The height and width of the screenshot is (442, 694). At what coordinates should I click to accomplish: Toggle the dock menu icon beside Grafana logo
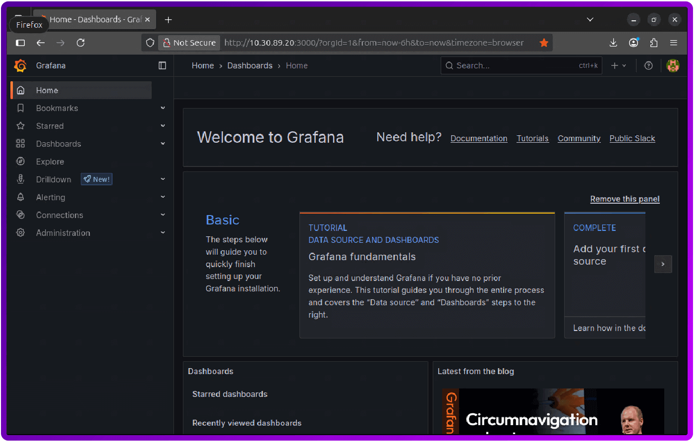163,65
